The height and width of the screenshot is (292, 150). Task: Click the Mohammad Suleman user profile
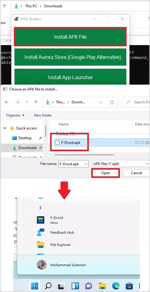pyautogui.click(x=61, y=265)
